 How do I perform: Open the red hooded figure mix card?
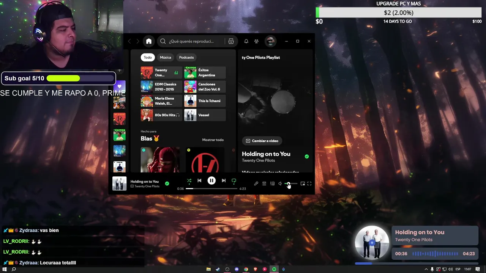coord(160,160)
